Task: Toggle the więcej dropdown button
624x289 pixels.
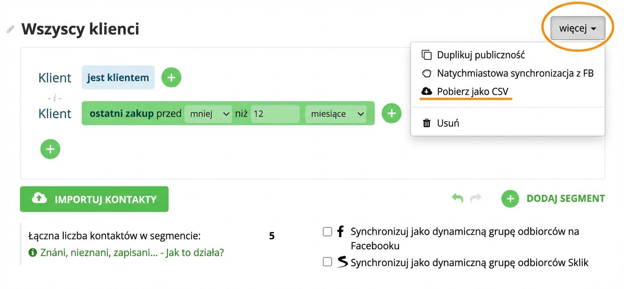Action: (578, 28)
